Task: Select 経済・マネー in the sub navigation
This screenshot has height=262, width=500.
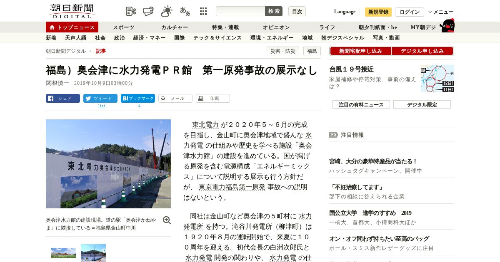Action: click(149, 38)
